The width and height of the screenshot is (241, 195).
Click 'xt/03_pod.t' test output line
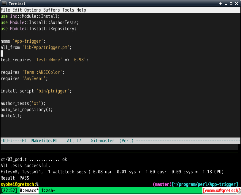[34, 159]
